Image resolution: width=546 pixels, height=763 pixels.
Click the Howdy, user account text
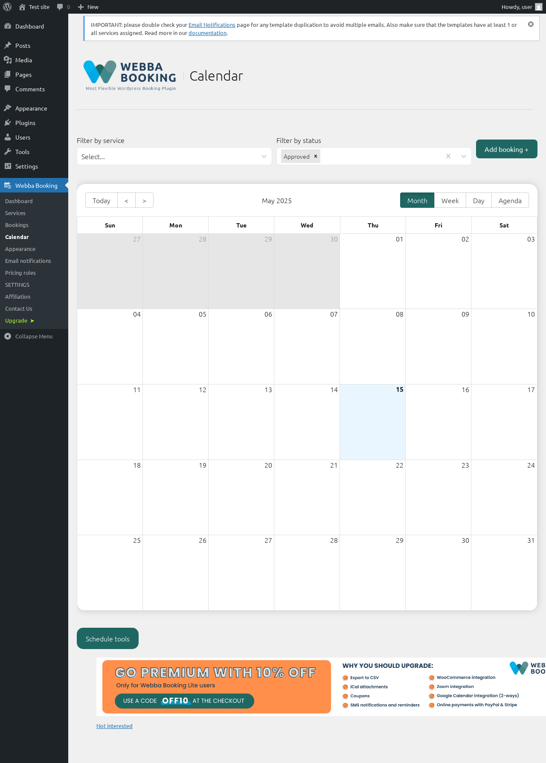pos(517,7)
